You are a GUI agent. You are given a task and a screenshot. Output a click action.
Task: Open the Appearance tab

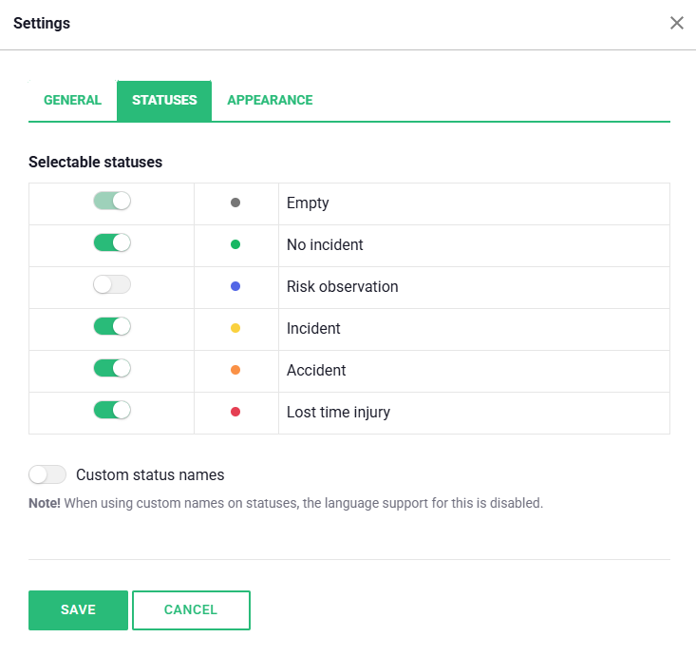click(x=270, y=100)
